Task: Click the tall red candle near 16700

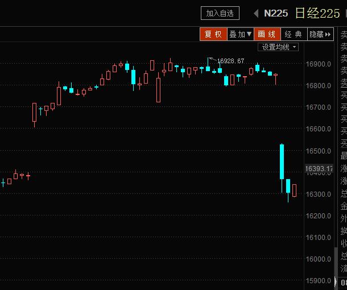Action: 35,112
